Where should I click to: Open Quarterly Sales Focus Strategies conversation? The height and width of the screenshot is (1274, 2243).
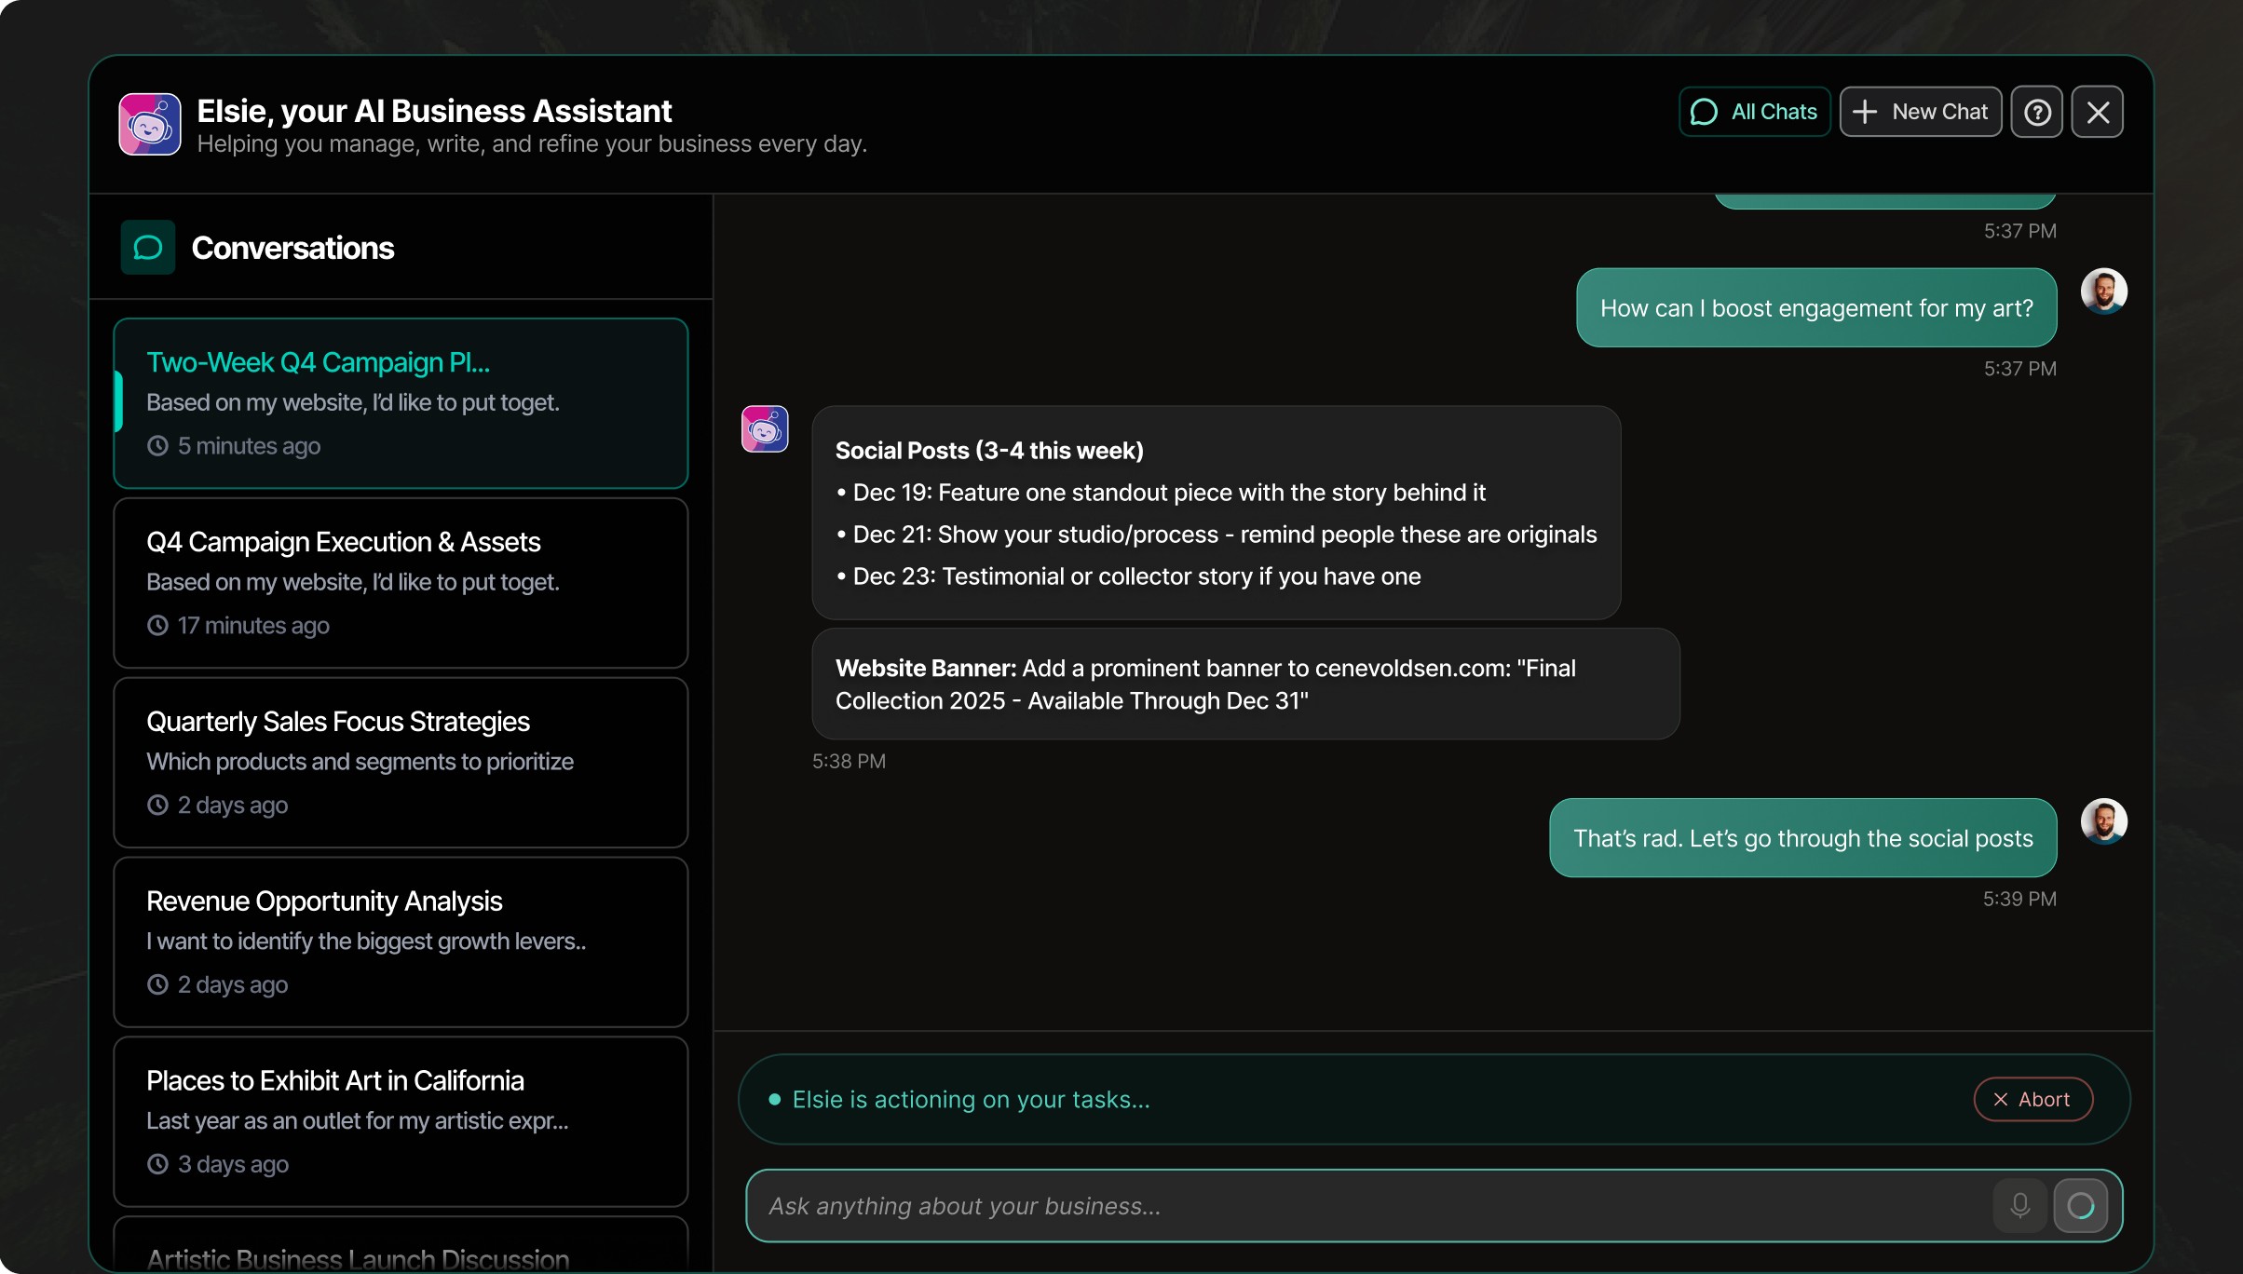pos(401,763)
